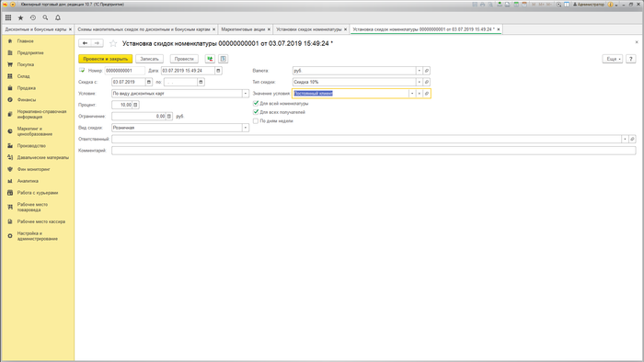This screenshot has width=644, height=362.
Task: Expand the Условие dropdown
Action: click(x=246, y=94)
